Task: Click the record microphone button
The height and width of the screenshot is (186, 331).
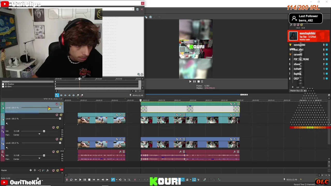Action: click(x=67, y=180)
